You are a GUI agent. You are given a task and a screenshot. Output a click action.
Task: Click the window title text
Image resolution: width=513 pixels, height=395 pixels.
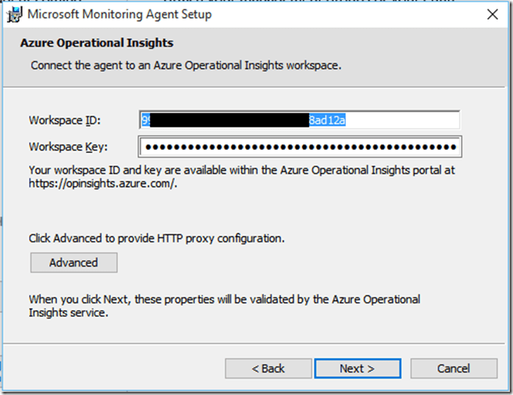(120, 15)
